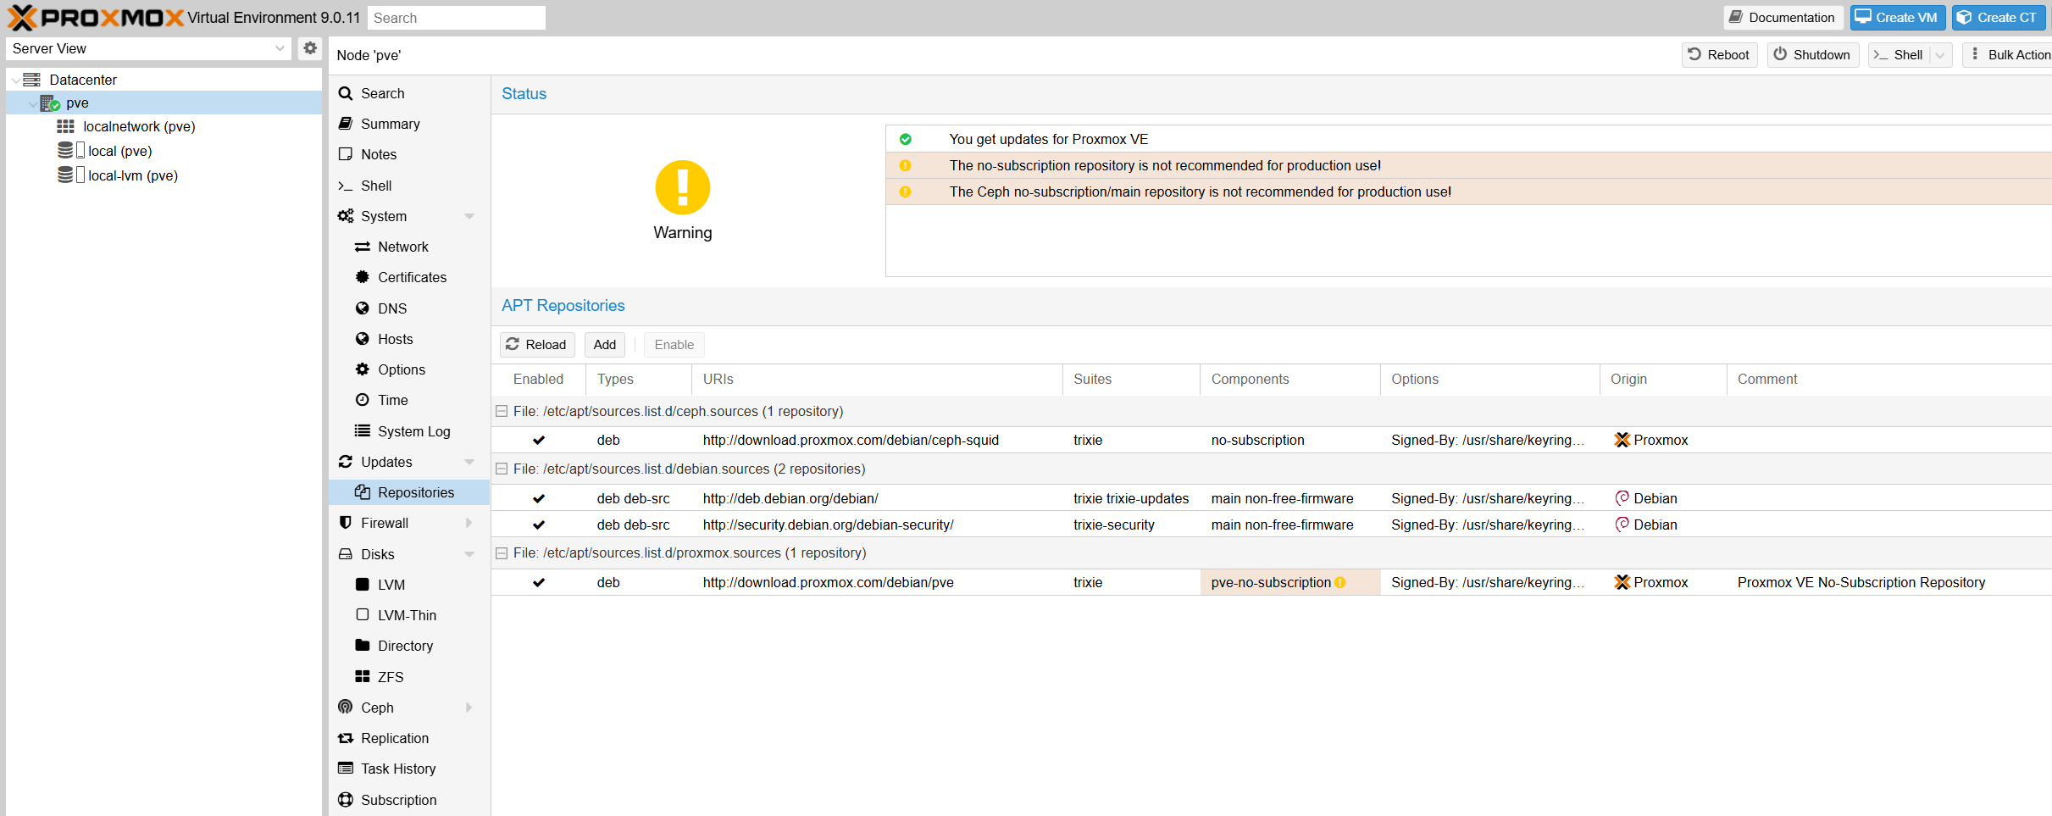The height and width of the screenshot is (816, 2052).
Task: Expand the Ceph submenu arrow
Action: click(x=469, y=708)
